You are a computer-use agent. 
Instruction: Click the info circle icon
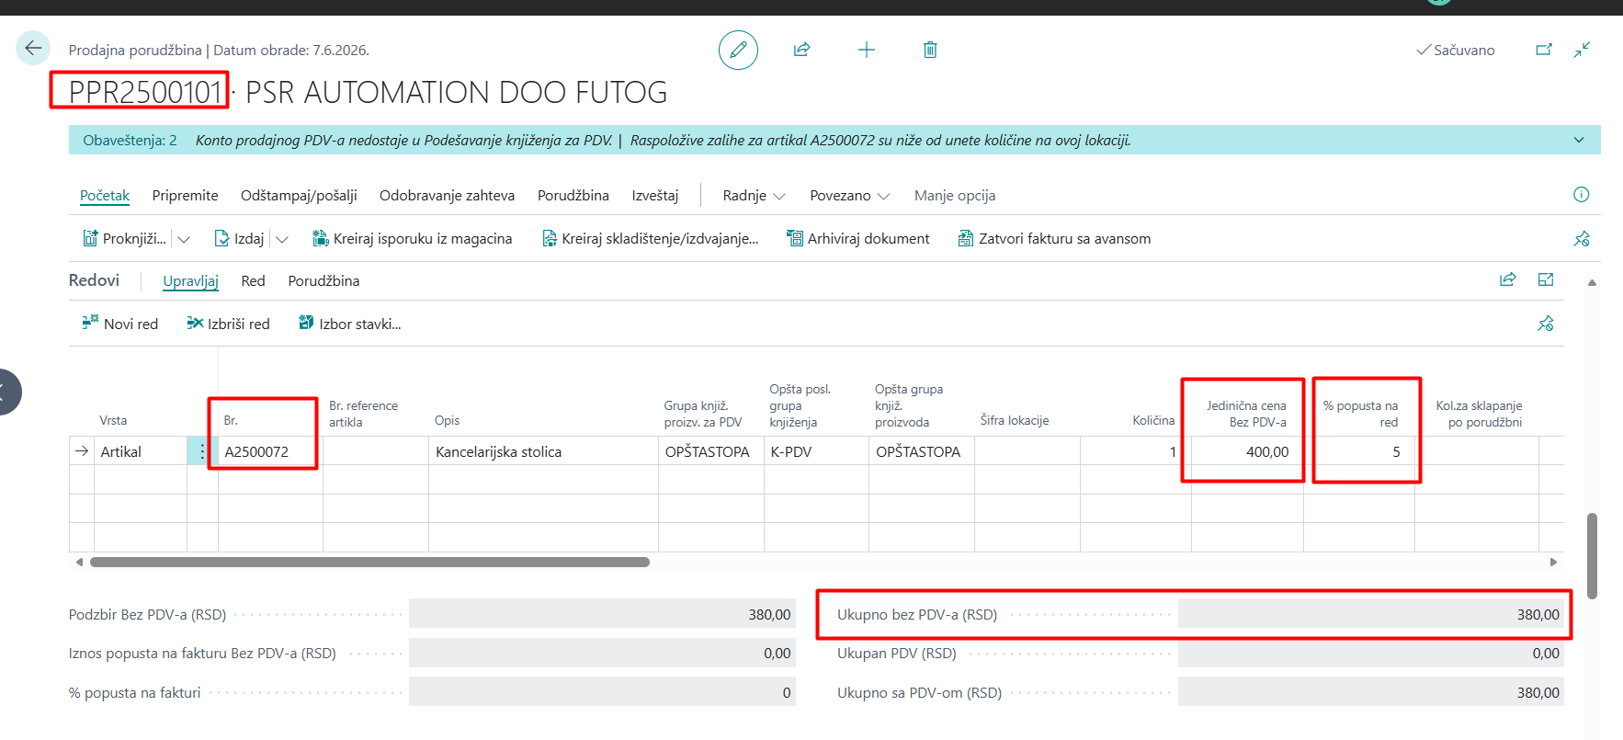1581,195
